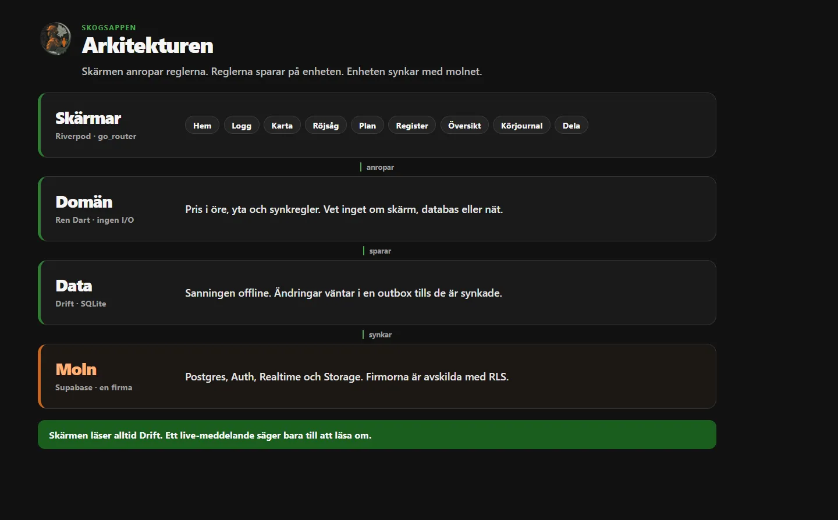The image size is (838, 520).
Task: Open the Karta screen chip
Action: (282, 125)
